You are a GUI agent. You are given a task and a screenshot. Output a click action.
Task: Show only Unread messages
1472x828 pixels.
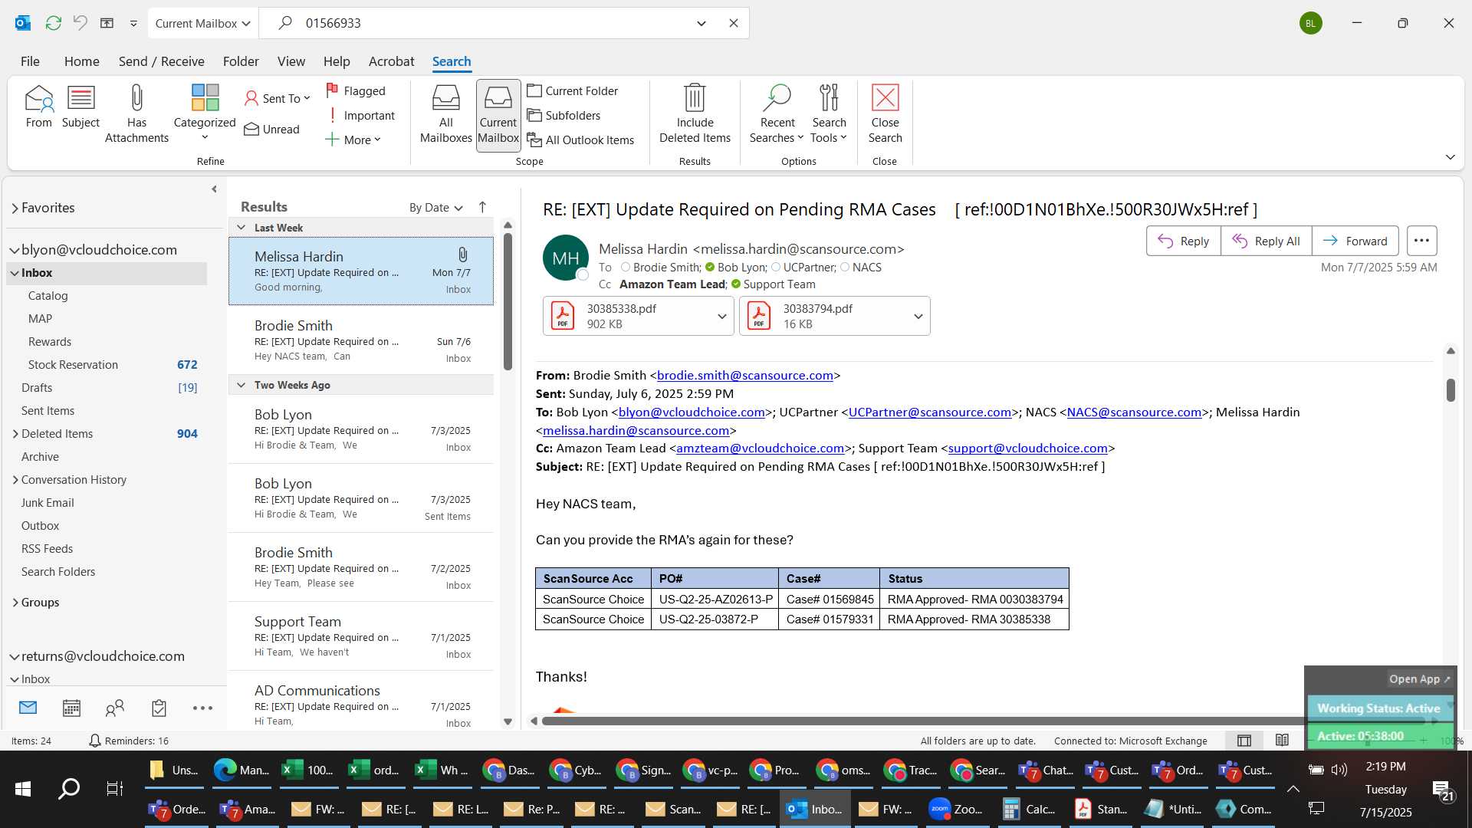pos(272,129)
